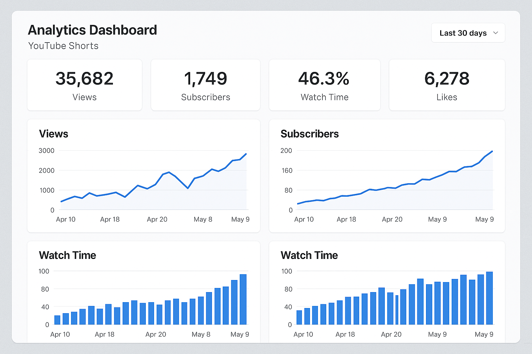Click the Subscribers line chart title
The image size is (532, 354).
(x=310, y=134)
